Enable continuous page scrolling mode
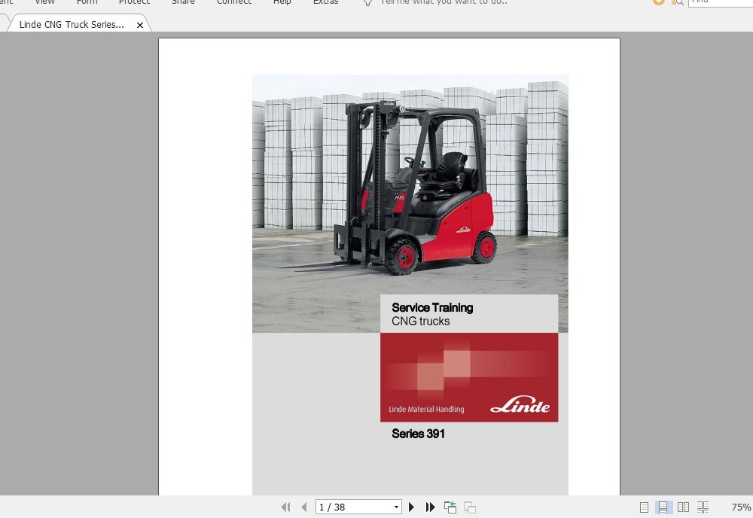 [x=663, y=507]
